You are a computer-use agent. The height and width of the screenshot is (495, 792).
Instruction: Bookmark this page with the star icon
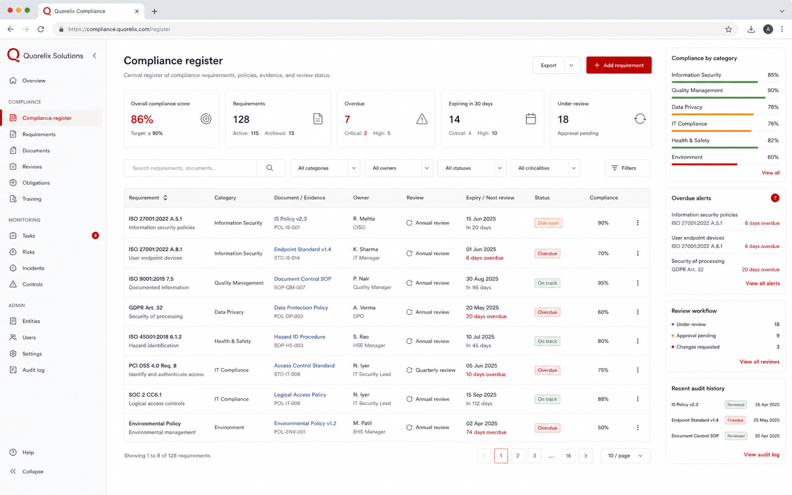pyautogui.click(x=729, y=29)
